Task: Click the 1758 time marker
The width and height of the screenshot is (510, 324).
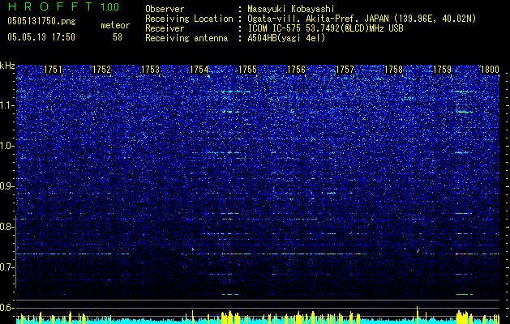Action: [394, 70]
